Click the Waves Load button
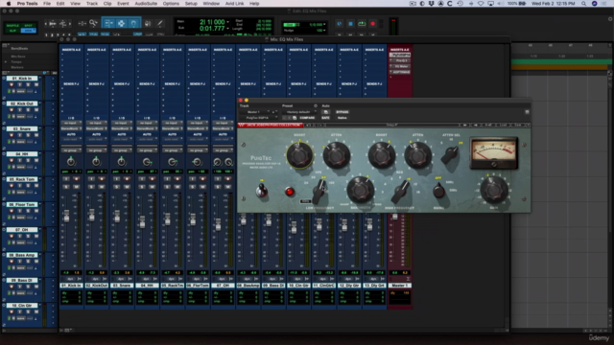614x345 pixels. [x=503, y=126]
